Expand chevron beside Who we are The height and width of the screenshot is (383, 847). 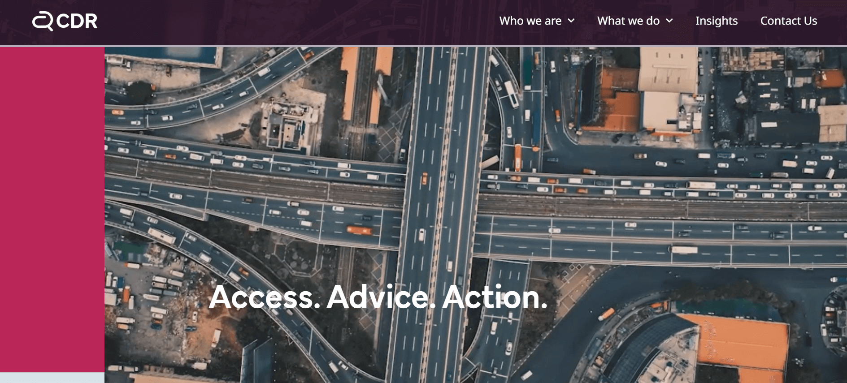pos(571,21)
